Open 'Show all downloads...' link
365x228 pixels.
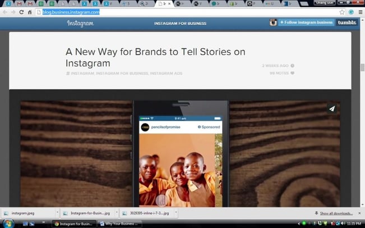pyautogui.click(x=335, y=213)
